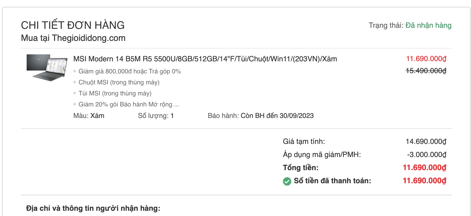
Task: Select the 'Giảm giá 800,000đ hoặc Trả góp 0%' promo
Action: (130, 71)
